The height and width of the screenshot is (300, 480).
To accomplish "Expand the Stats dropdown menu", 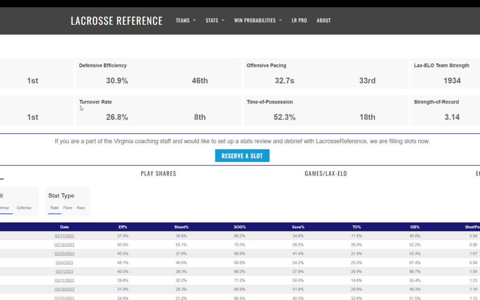I will (215, 20).
